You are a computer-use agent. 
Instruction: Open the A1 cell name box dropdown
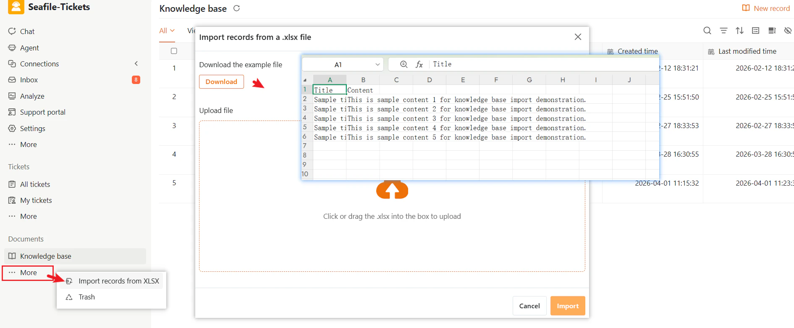point(377,64)
